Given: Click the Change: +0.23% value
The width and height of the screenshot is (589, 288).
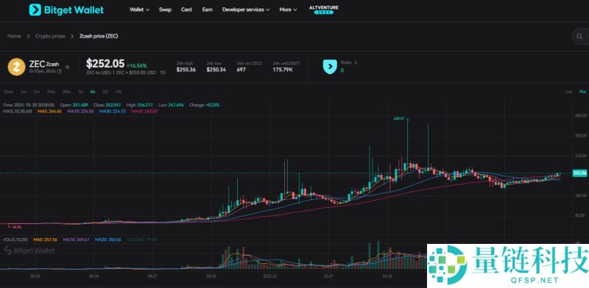Looking at the screenshot, I should (205, 105).
